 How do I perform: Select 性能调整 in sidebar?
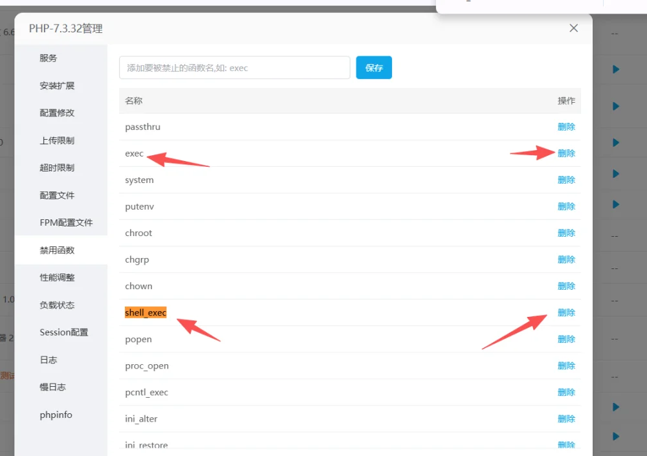click(x=57, y=277)
